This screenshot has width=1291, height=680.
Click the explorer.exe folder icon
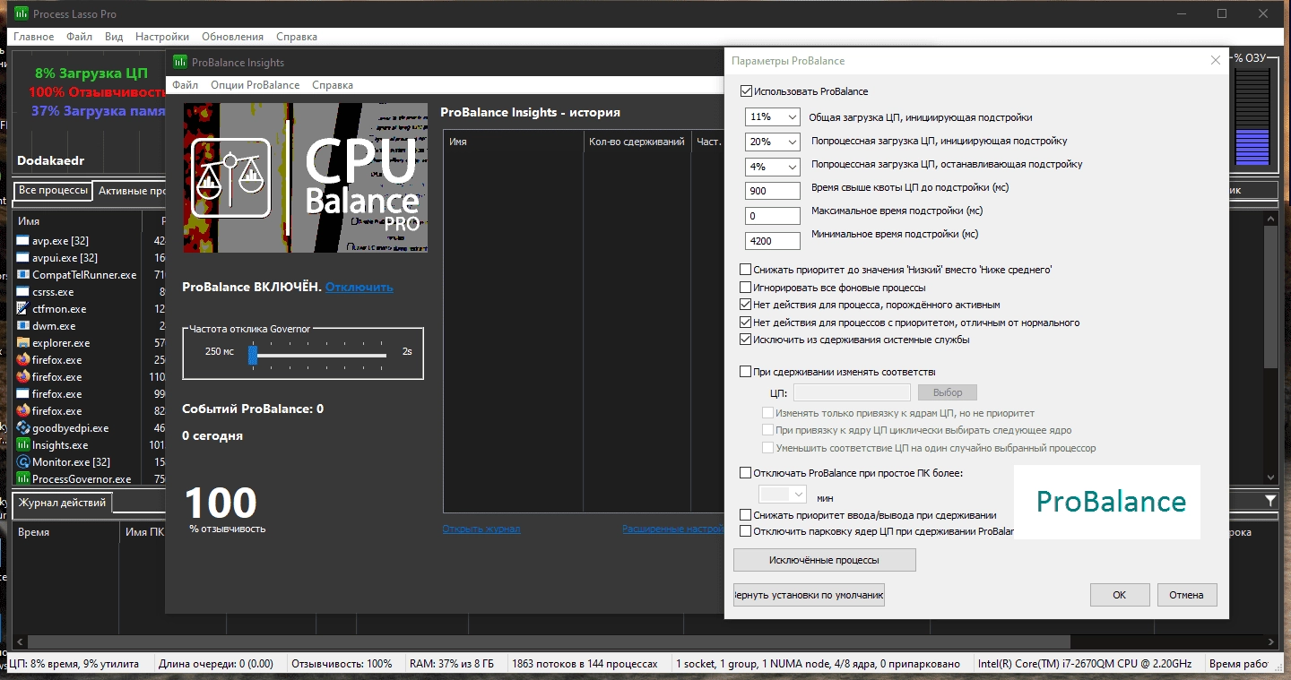(23, 342)
